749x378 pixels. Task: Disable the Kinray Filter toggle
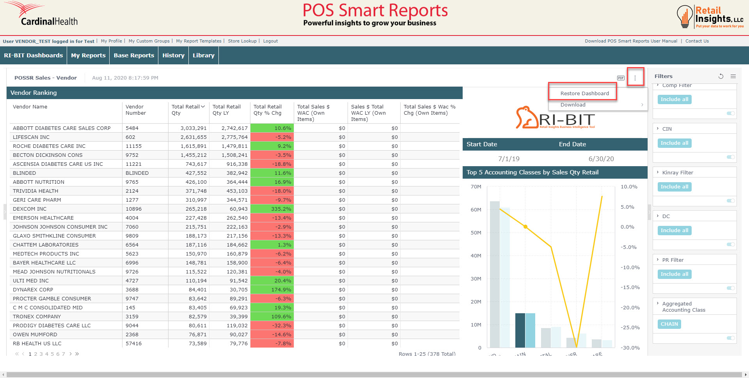730,201
